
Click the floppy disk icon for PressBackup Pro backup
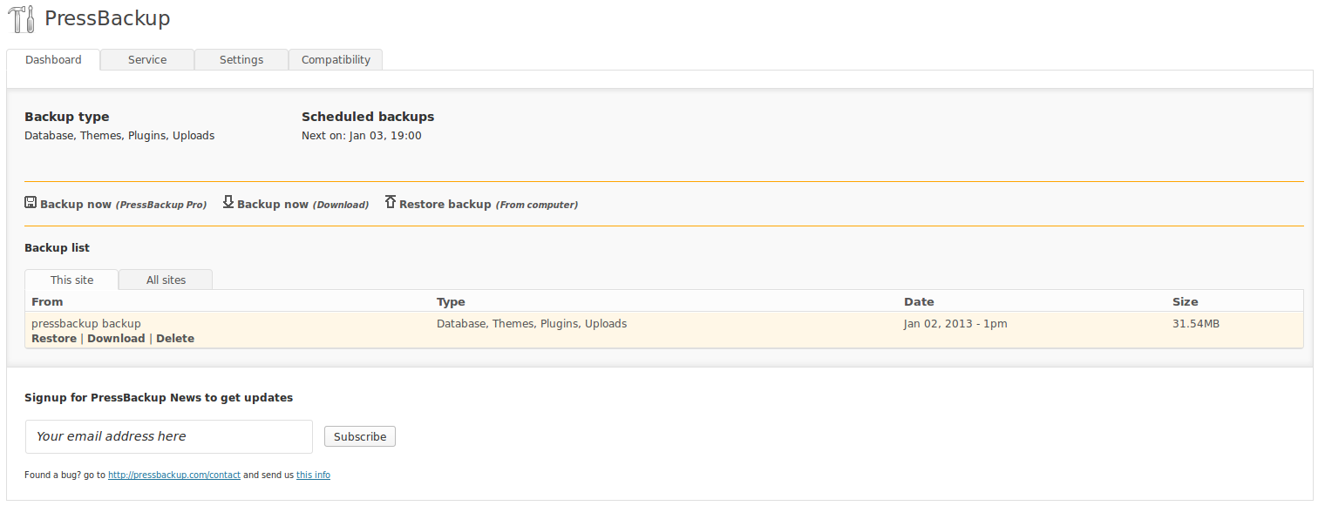(31, 203)
